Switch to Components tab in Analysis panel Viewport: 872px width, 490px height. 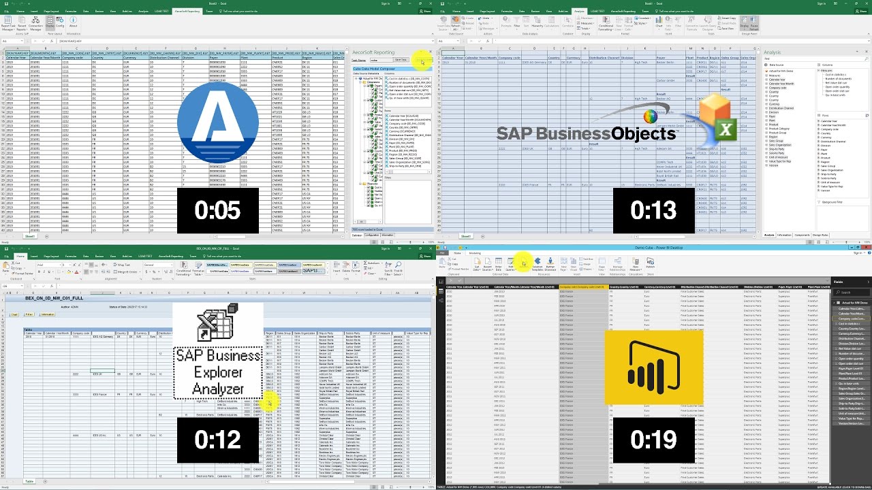(803, 235)
